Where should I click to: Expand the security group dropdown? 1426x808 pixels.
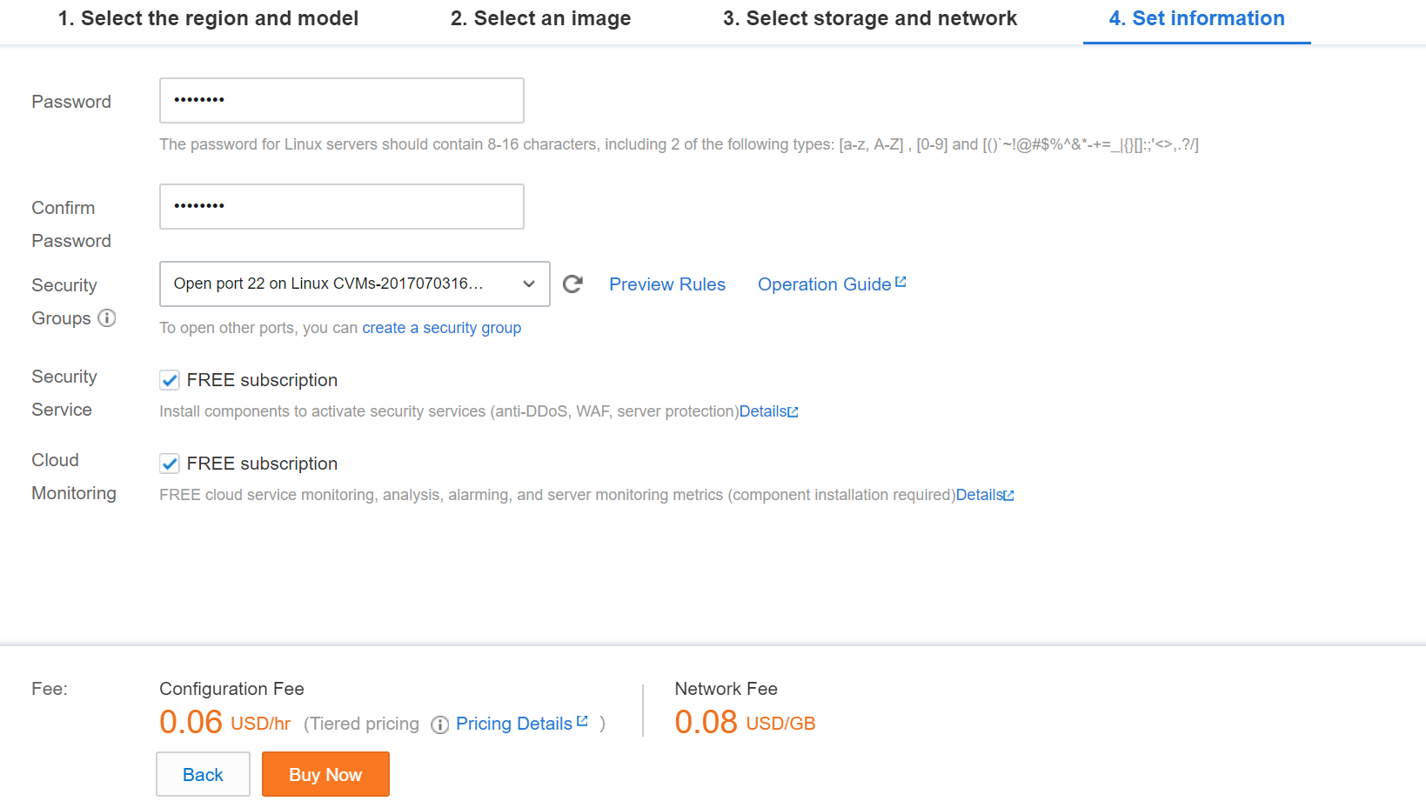(x=355, y=284)
